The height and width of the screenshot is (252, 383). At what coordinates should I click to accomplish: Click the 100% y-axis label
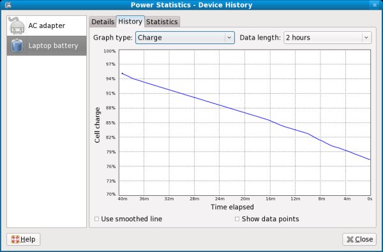pos(110,51)
